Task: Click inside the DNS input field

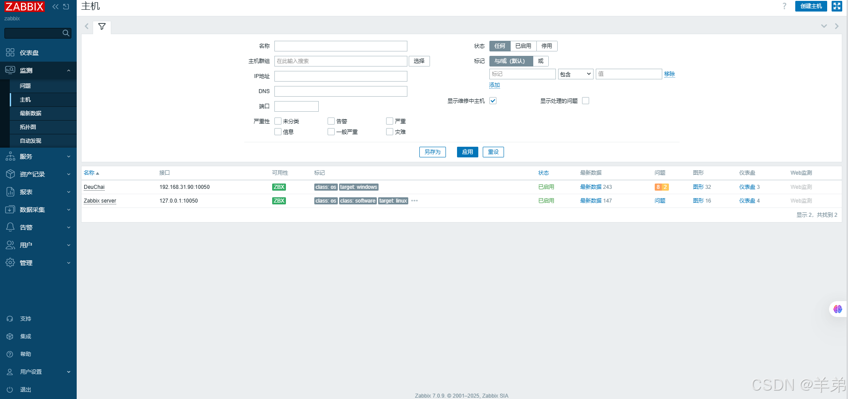Action: point(340,91)
